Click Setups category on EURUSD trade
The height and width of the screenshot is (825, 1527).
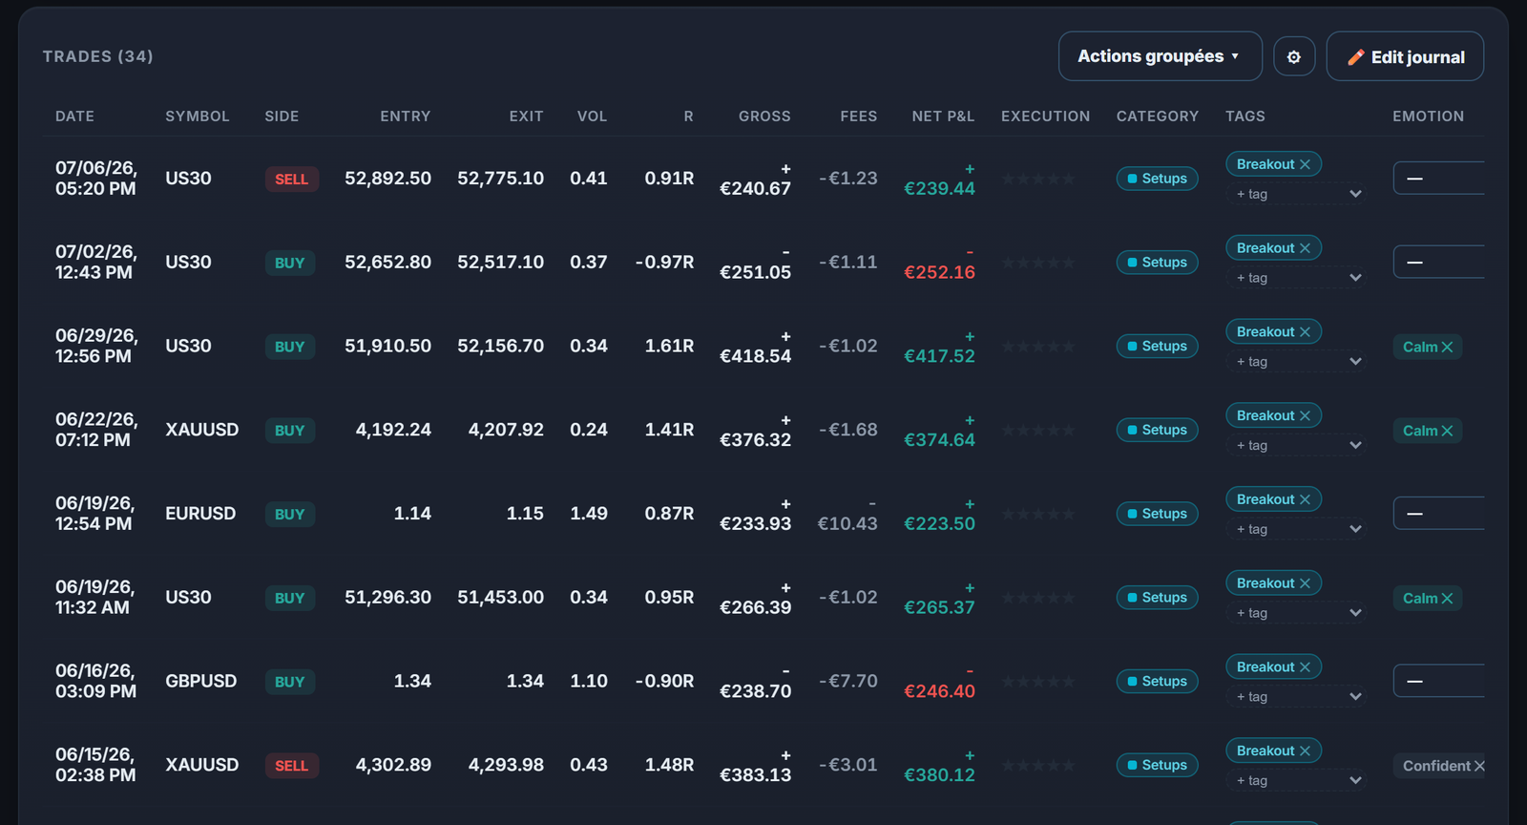(1157, 514)
